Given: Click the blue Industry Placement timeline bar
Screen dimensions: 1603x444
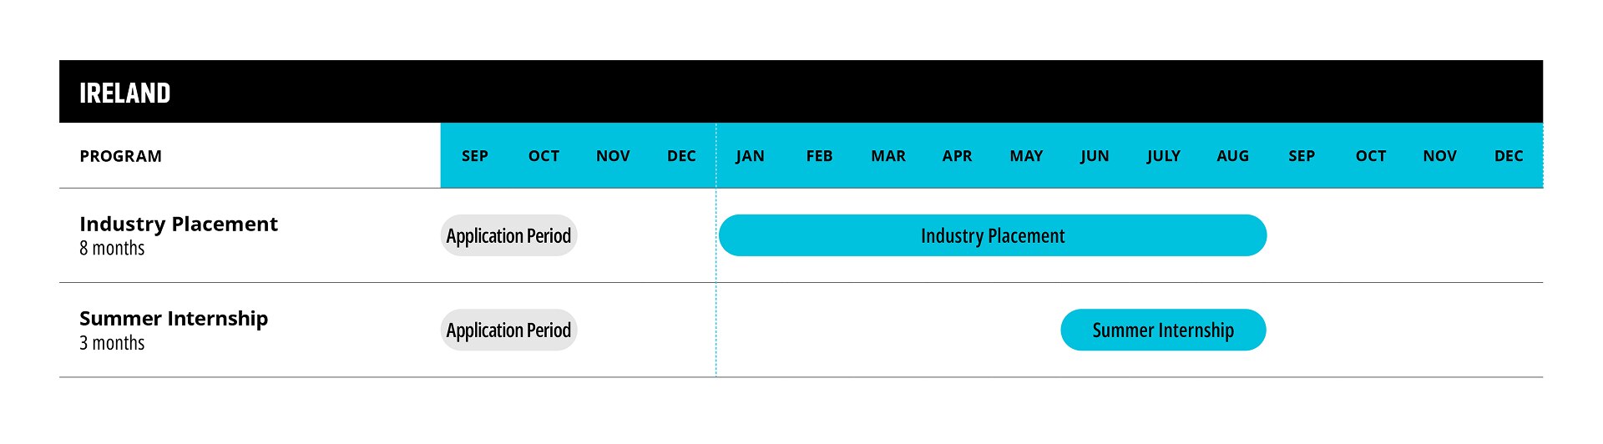Looking at the screenshot, I should pos(993,235).
